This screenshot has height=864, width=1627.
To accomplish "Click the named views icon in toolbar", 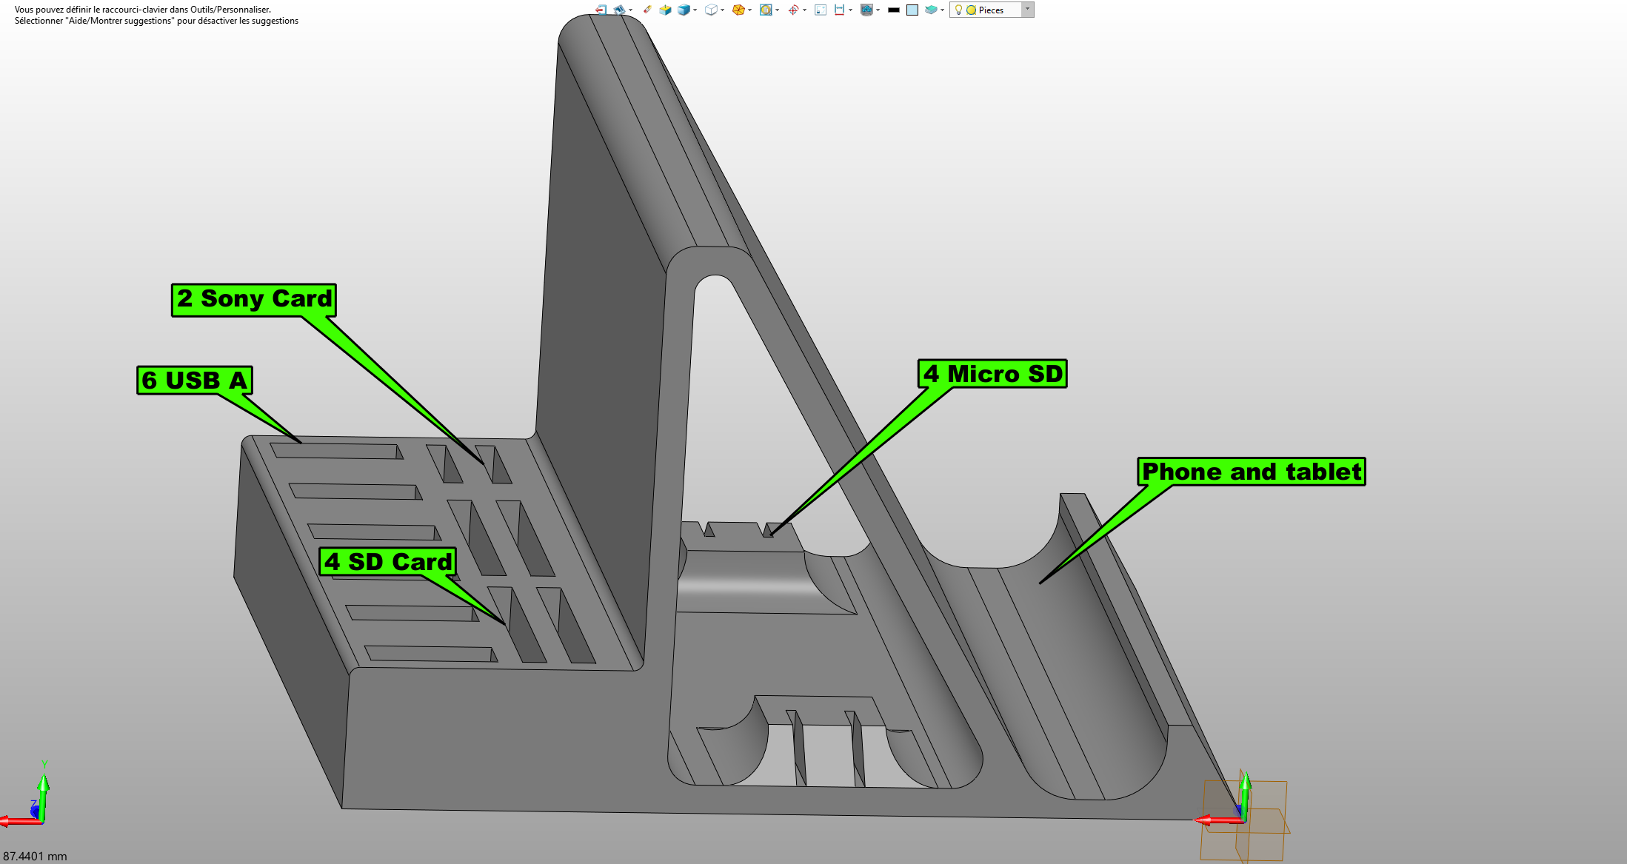I will (619, 10).
